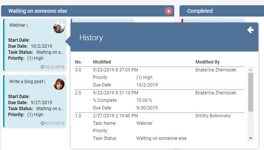Viewport: 264px width, 150px height.
Task: Click 9/27/2019 reminder date on blog card
Action: (54, 123)
